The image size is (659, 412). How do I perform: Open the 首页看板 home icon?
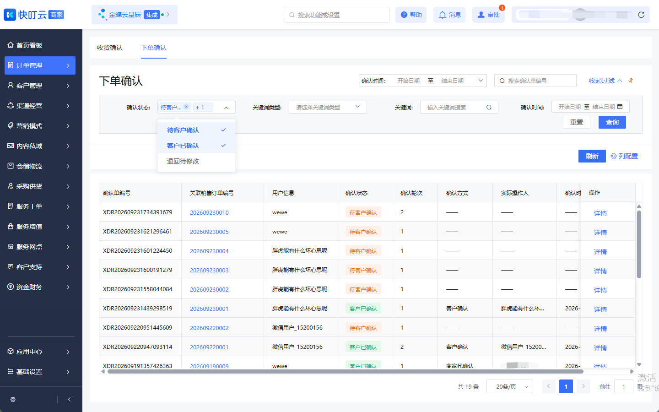pos(11,45)
